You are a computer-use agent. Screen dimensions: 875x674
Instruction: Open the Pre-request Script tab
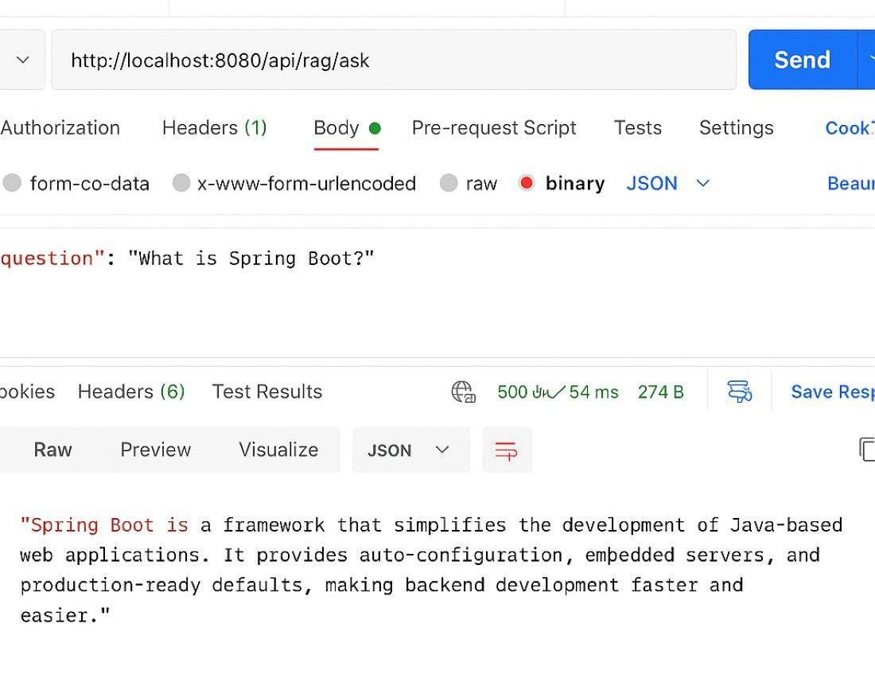[493, 128]
